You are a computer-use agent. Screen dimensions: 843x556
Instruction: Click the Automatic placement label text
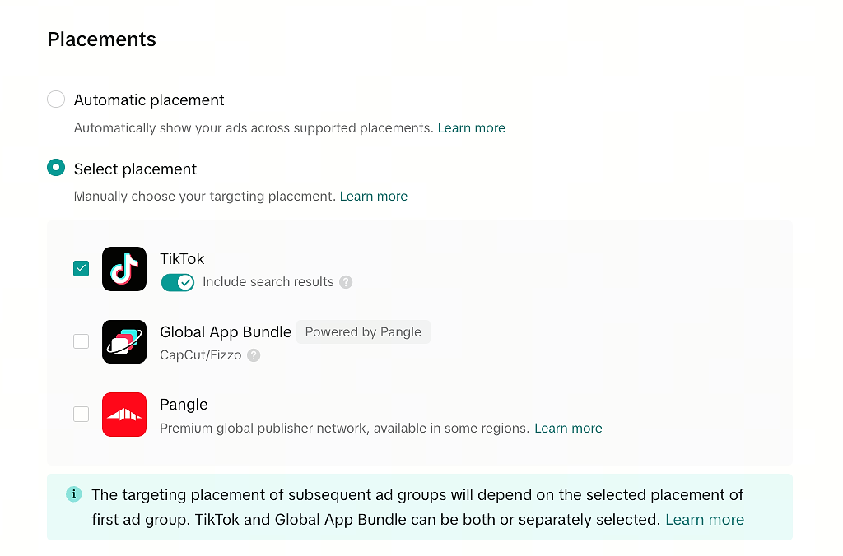(149, 100)
